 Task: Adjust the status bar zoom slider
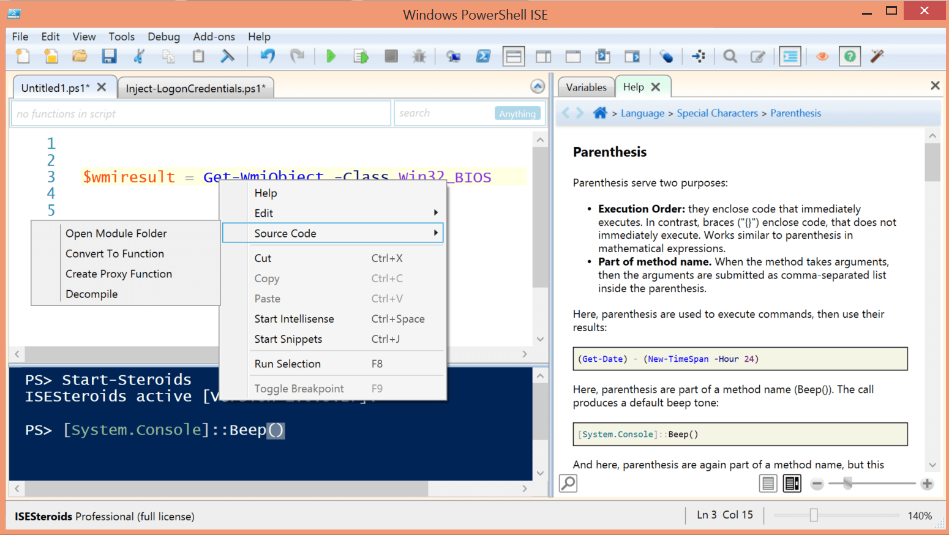click(x=814, y=515)
